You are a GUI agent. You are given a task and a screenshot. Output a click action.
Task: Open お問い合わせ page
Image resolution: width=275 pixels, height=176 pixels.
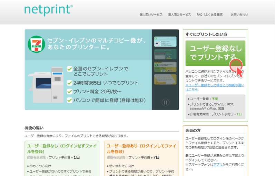[x=239, y=15]
